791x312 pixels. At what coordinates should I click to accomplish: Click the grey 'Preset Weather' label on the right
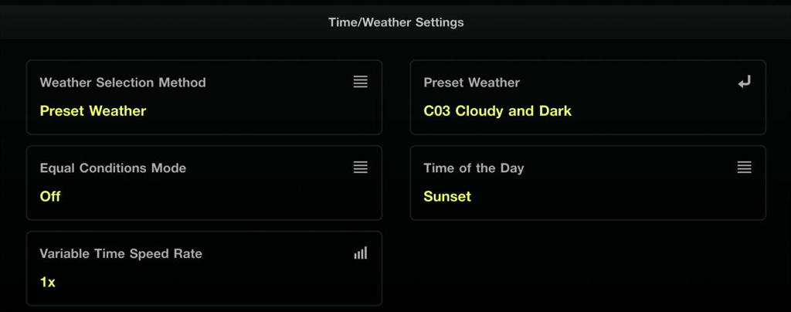click(471, 83)
